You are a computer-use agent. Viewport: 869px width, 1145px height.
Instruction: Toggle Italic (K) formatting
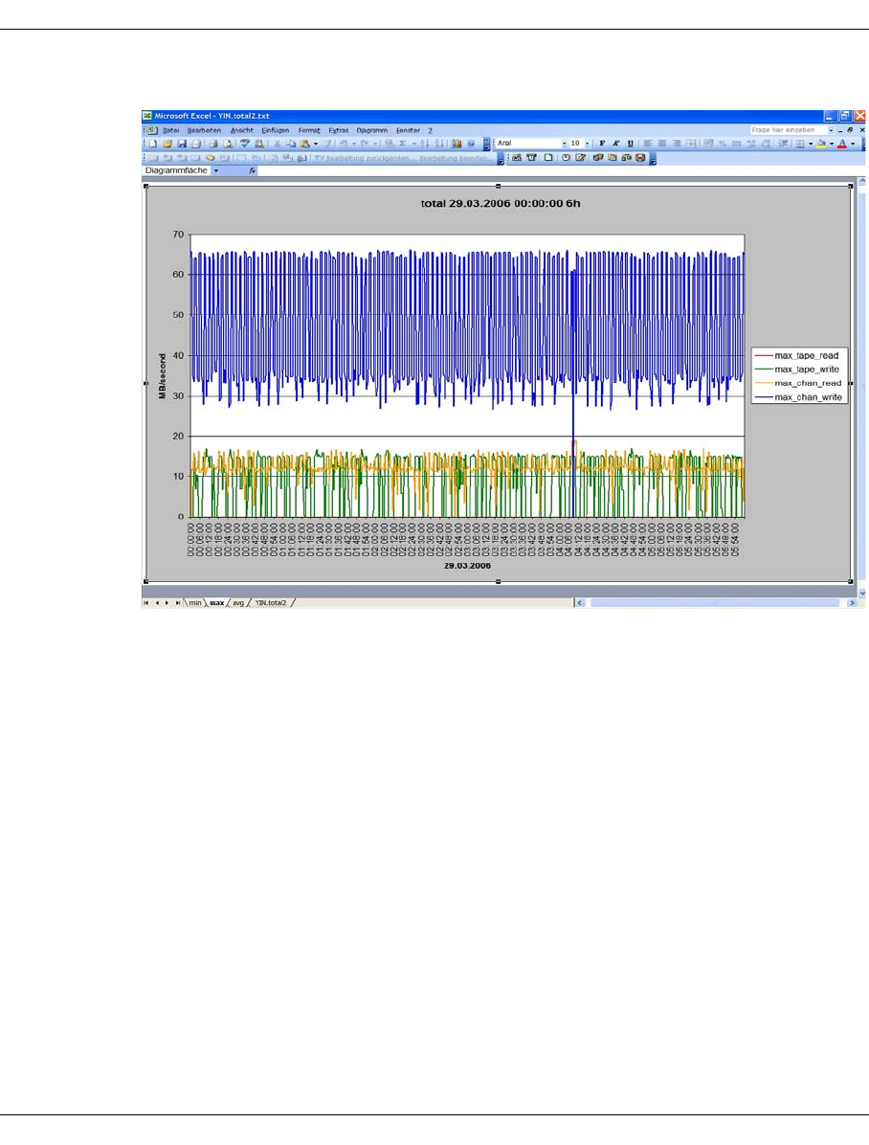point(615,144)
